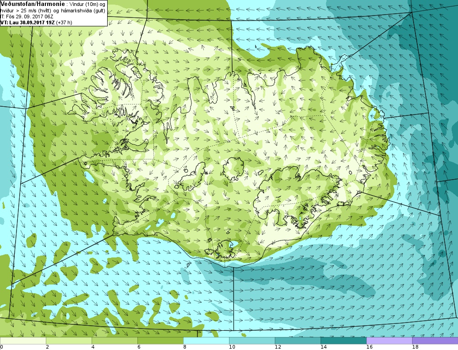This screenshot has width=458, height=350.
Task: Click the medium green 4–6 m/s legend swatch
Action: click(x=115, y=341)
